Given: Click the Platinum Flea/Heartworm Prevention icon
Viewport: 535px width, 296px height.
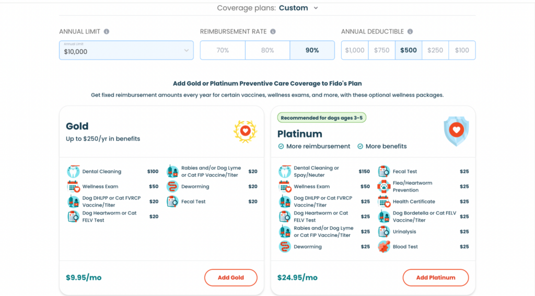Looking at the screenshot, I should point(384,187).
